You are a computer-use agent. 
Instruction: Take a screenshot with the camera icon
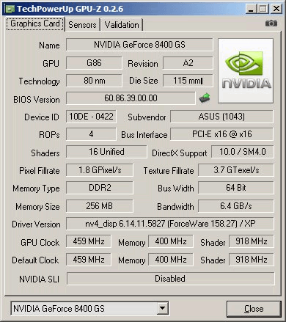tap(271, 23)
